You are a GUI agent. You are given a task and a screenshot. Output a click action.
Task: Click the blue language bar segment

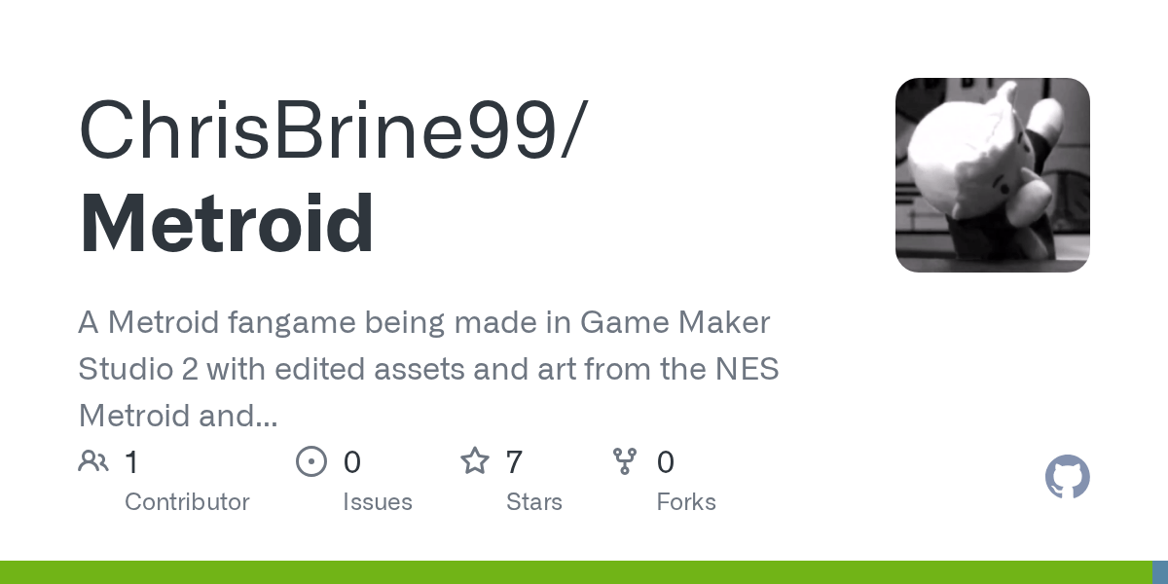point(1160,572)
